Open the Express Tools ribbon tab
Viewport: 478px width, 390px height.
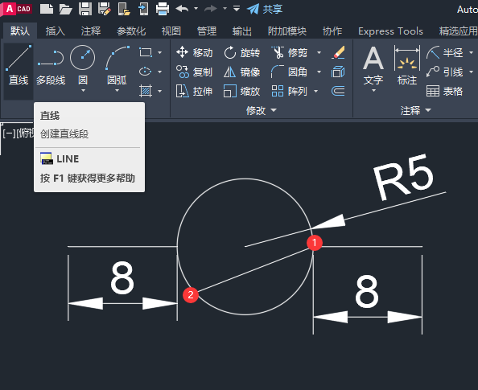pyautogui.click(x=390, y=31)
